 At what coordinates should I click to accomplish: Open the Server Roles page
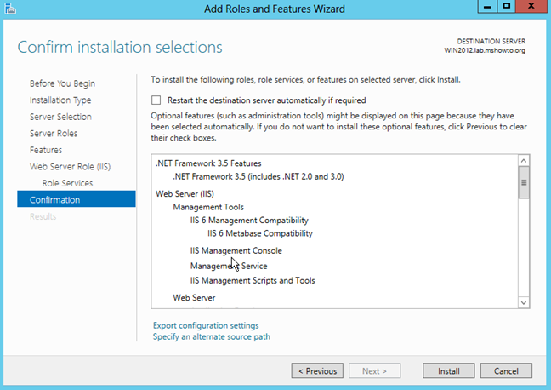[x=54, y=134]
